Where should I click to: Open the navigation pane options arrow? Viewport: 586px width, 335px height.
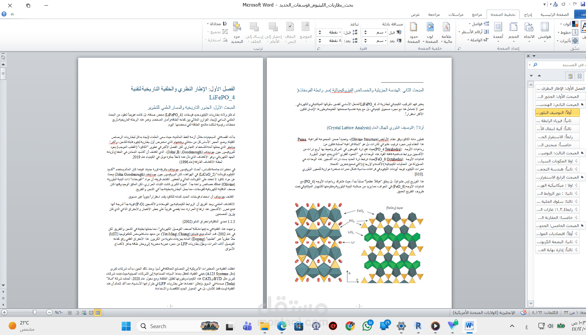click(x=534, y=56)
